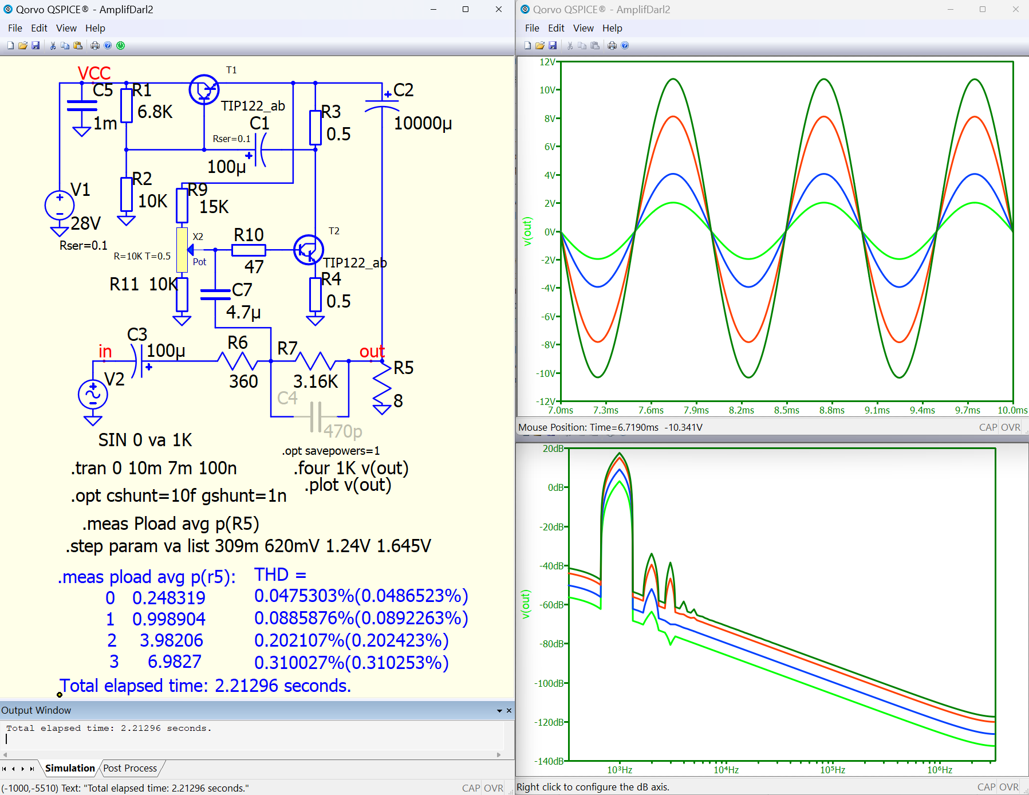Click New file icon in waveform window
Image resolution: width=1029 pixels, height=795 pixels.
point(527,45)
